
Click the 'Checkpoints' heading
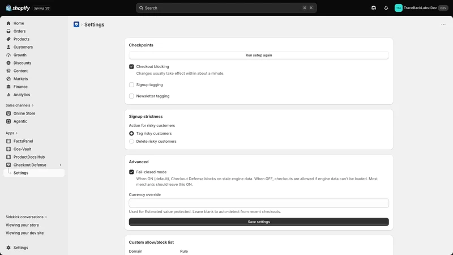pyautogui.click(x=141, y=45)
